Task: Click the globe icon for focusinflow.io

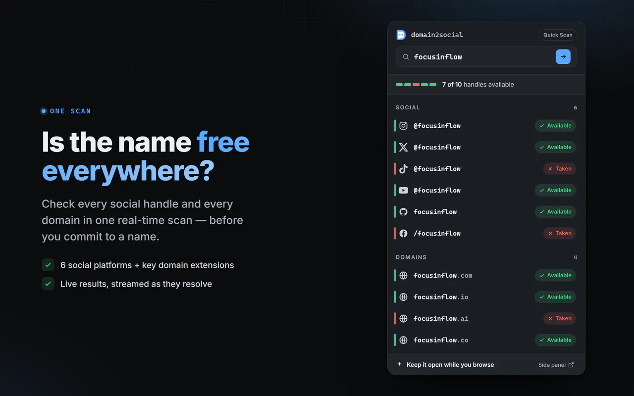Action: (x=404, y=297)
